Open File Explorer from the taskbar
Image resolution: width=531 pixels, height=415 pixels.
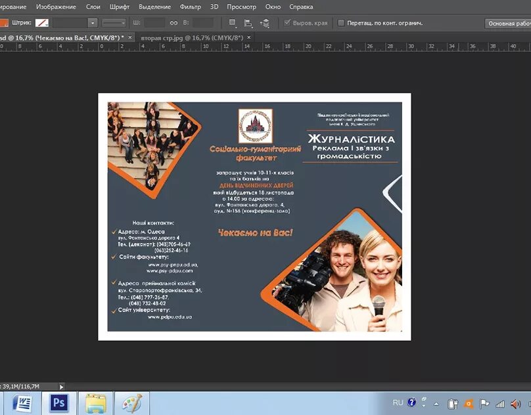(95, 403)
